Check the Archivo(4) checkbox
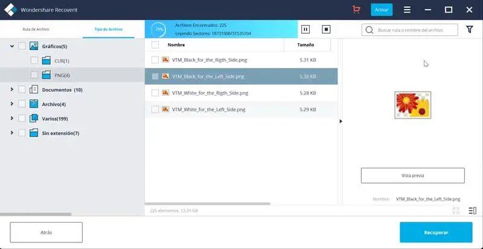This screenshot has width=483, height=249. [22, 104]
